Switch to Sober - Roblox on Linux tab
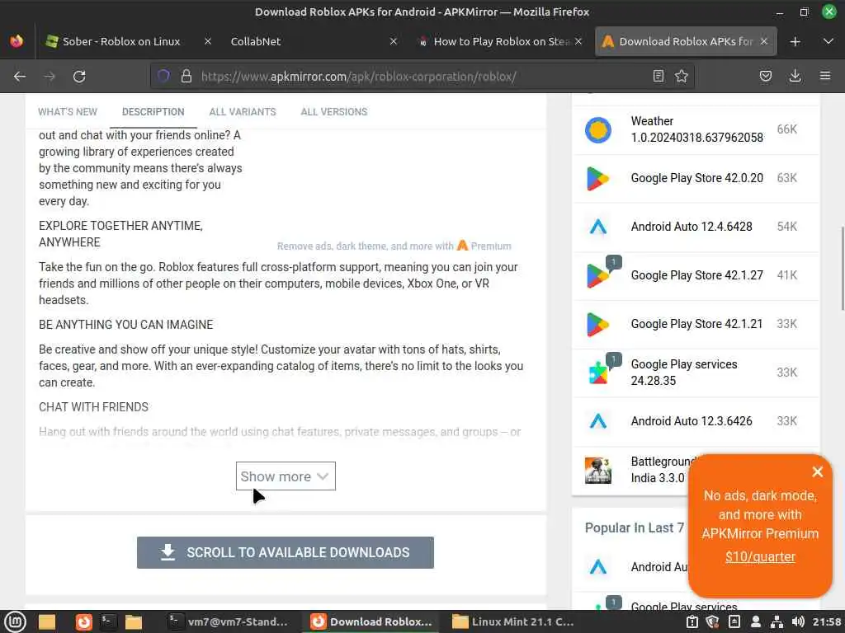This screenshot has height=633, width=845. pyautogui.click(x=120, y=41)
